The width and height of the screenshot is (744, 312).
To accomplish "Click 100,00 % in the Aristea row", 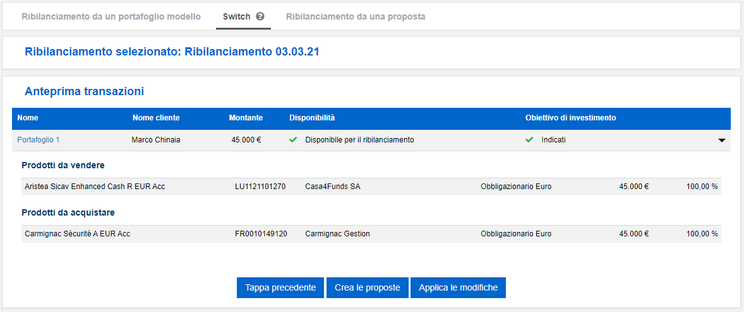I will (702, 187).
